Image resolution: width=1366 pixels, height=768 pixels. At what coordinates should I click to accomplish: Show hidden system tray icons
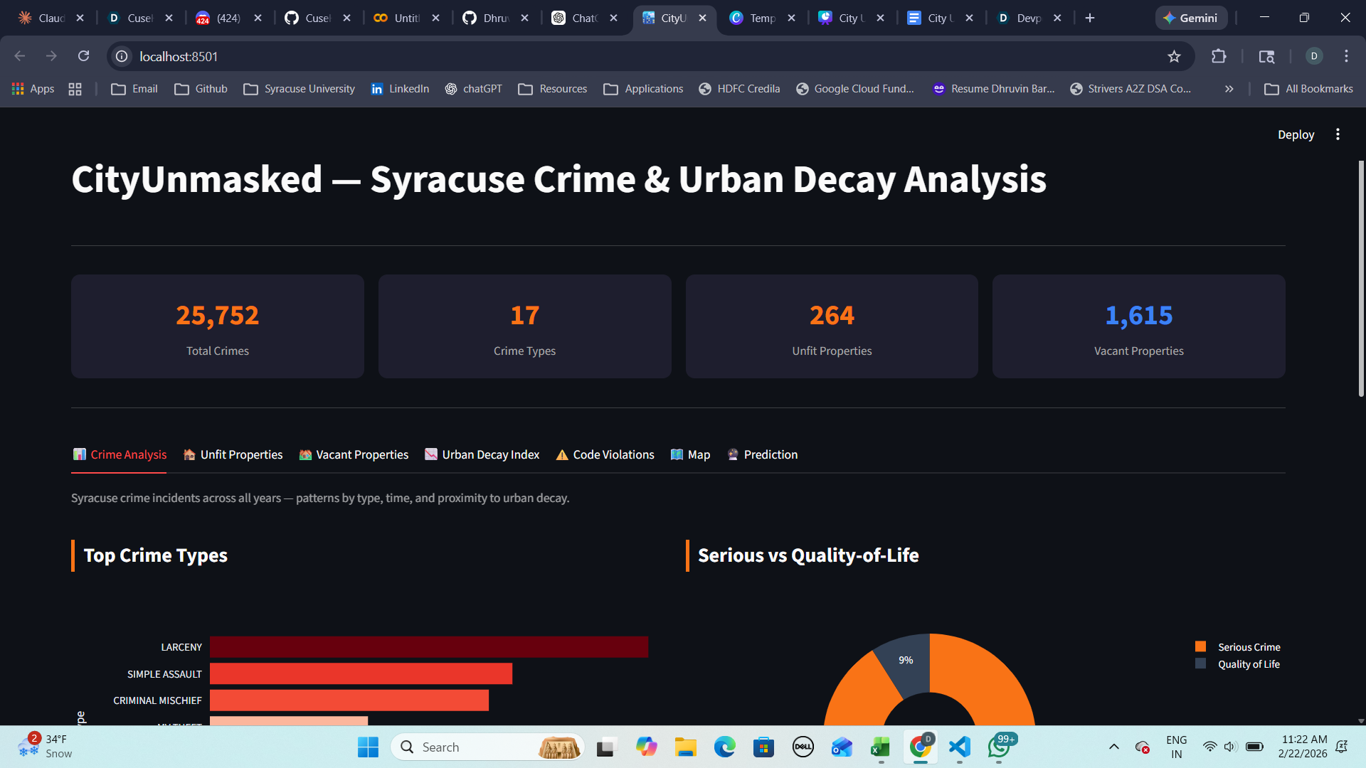click(1114, 747)
